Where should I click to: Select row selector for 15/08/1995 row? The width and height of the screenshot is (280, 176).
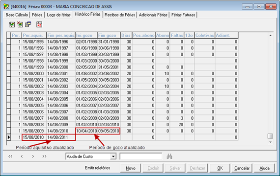tap(8, 42)
